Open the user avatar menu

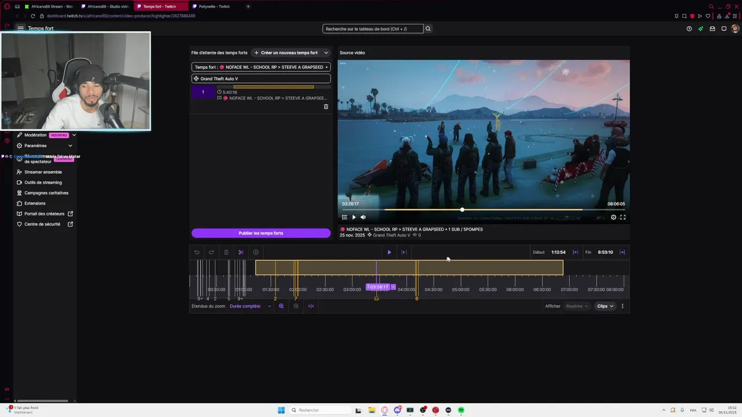[x=736, y=28]
